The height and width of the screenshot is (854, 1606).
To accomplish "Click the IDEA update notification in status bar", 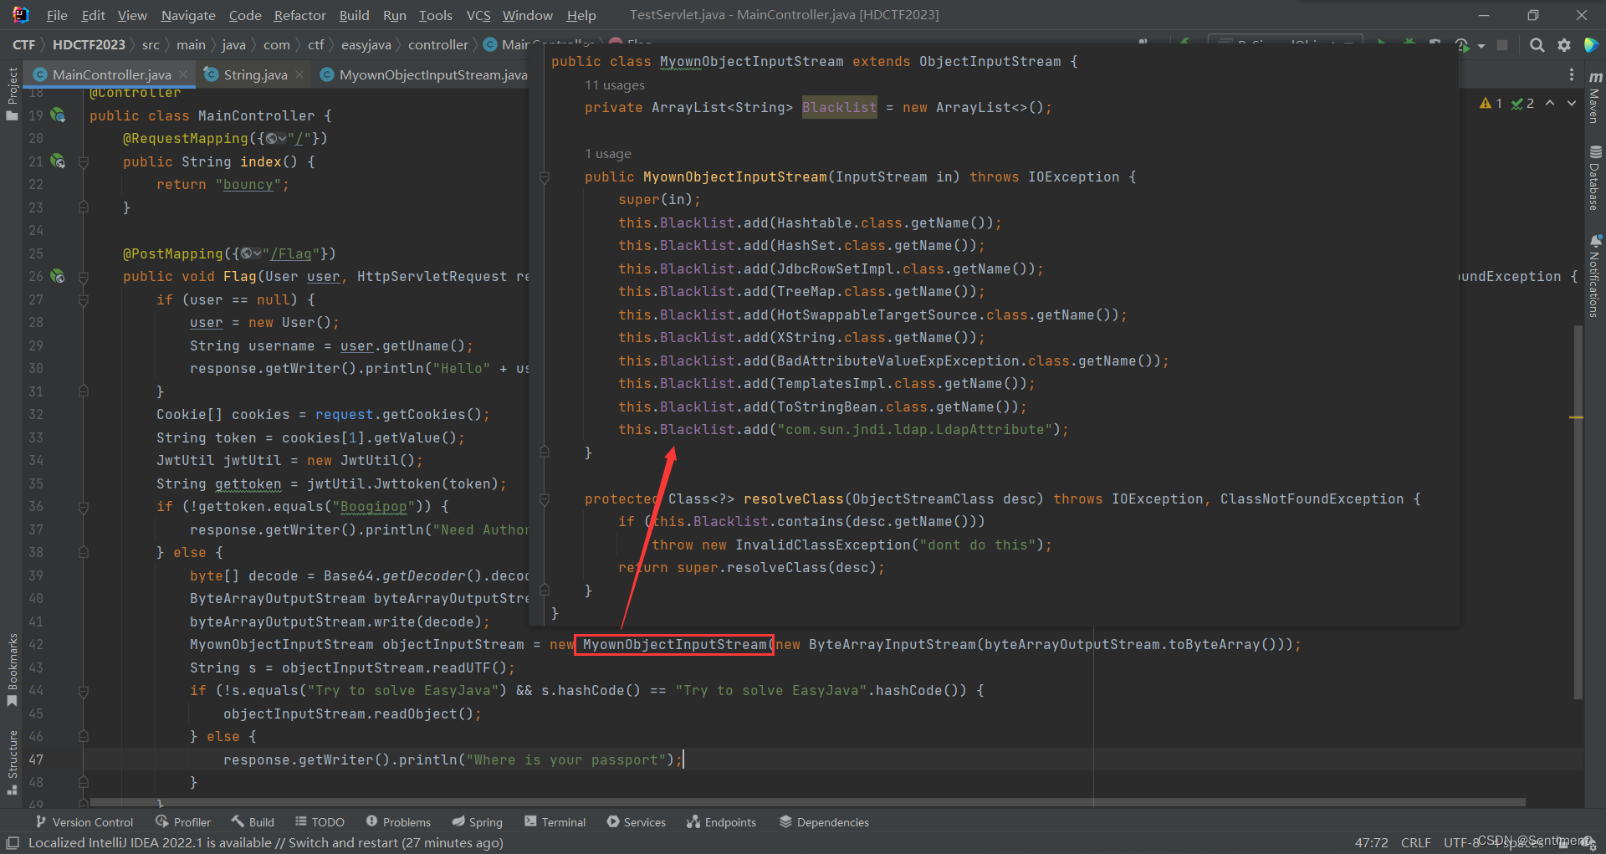I will coord(266,843).
